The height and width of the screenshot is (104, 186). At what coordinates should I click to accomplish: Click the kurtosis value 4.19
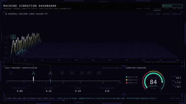78,91
